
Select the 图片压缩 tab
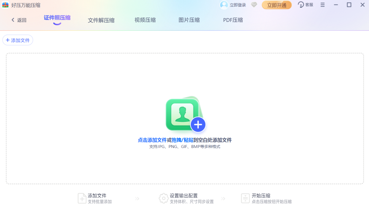[x=189, y=20]
